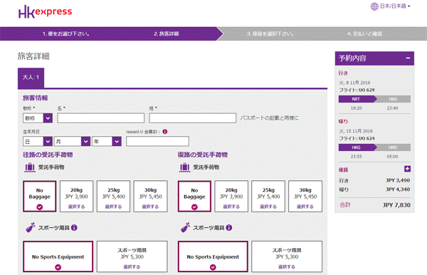Viewport: 427px width, 275px height.
Task: Click the HK Express logo
Action: 46,11
